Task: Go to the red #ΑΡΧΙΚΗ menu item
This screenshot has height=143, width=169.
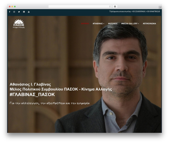Action: (x=85, y=24)
